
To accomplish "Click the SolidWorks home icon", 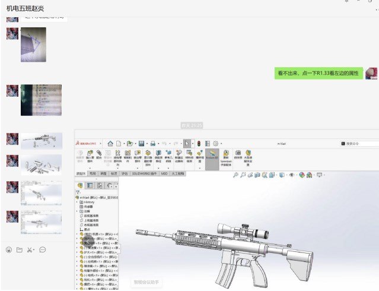I will pos(110,143).
